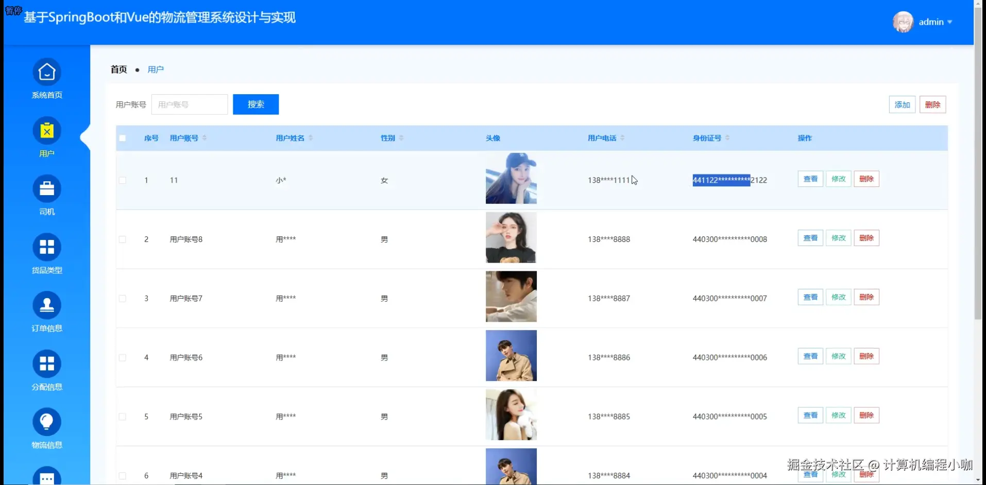Image resolution: width=986 pixels, height=485 pixels.
Task: Click 修改 for account 11 row
Action: click(839, 179)
